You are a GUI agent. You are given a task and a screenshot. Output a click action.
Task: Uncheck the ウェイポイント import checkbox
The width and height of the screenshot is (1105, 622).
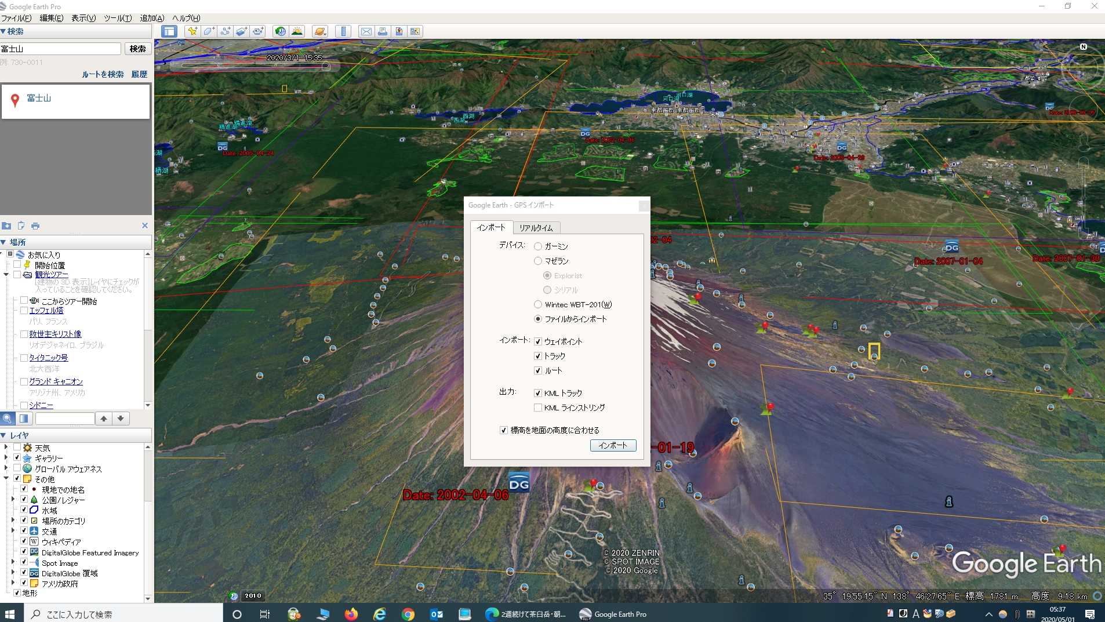point(538,341)
